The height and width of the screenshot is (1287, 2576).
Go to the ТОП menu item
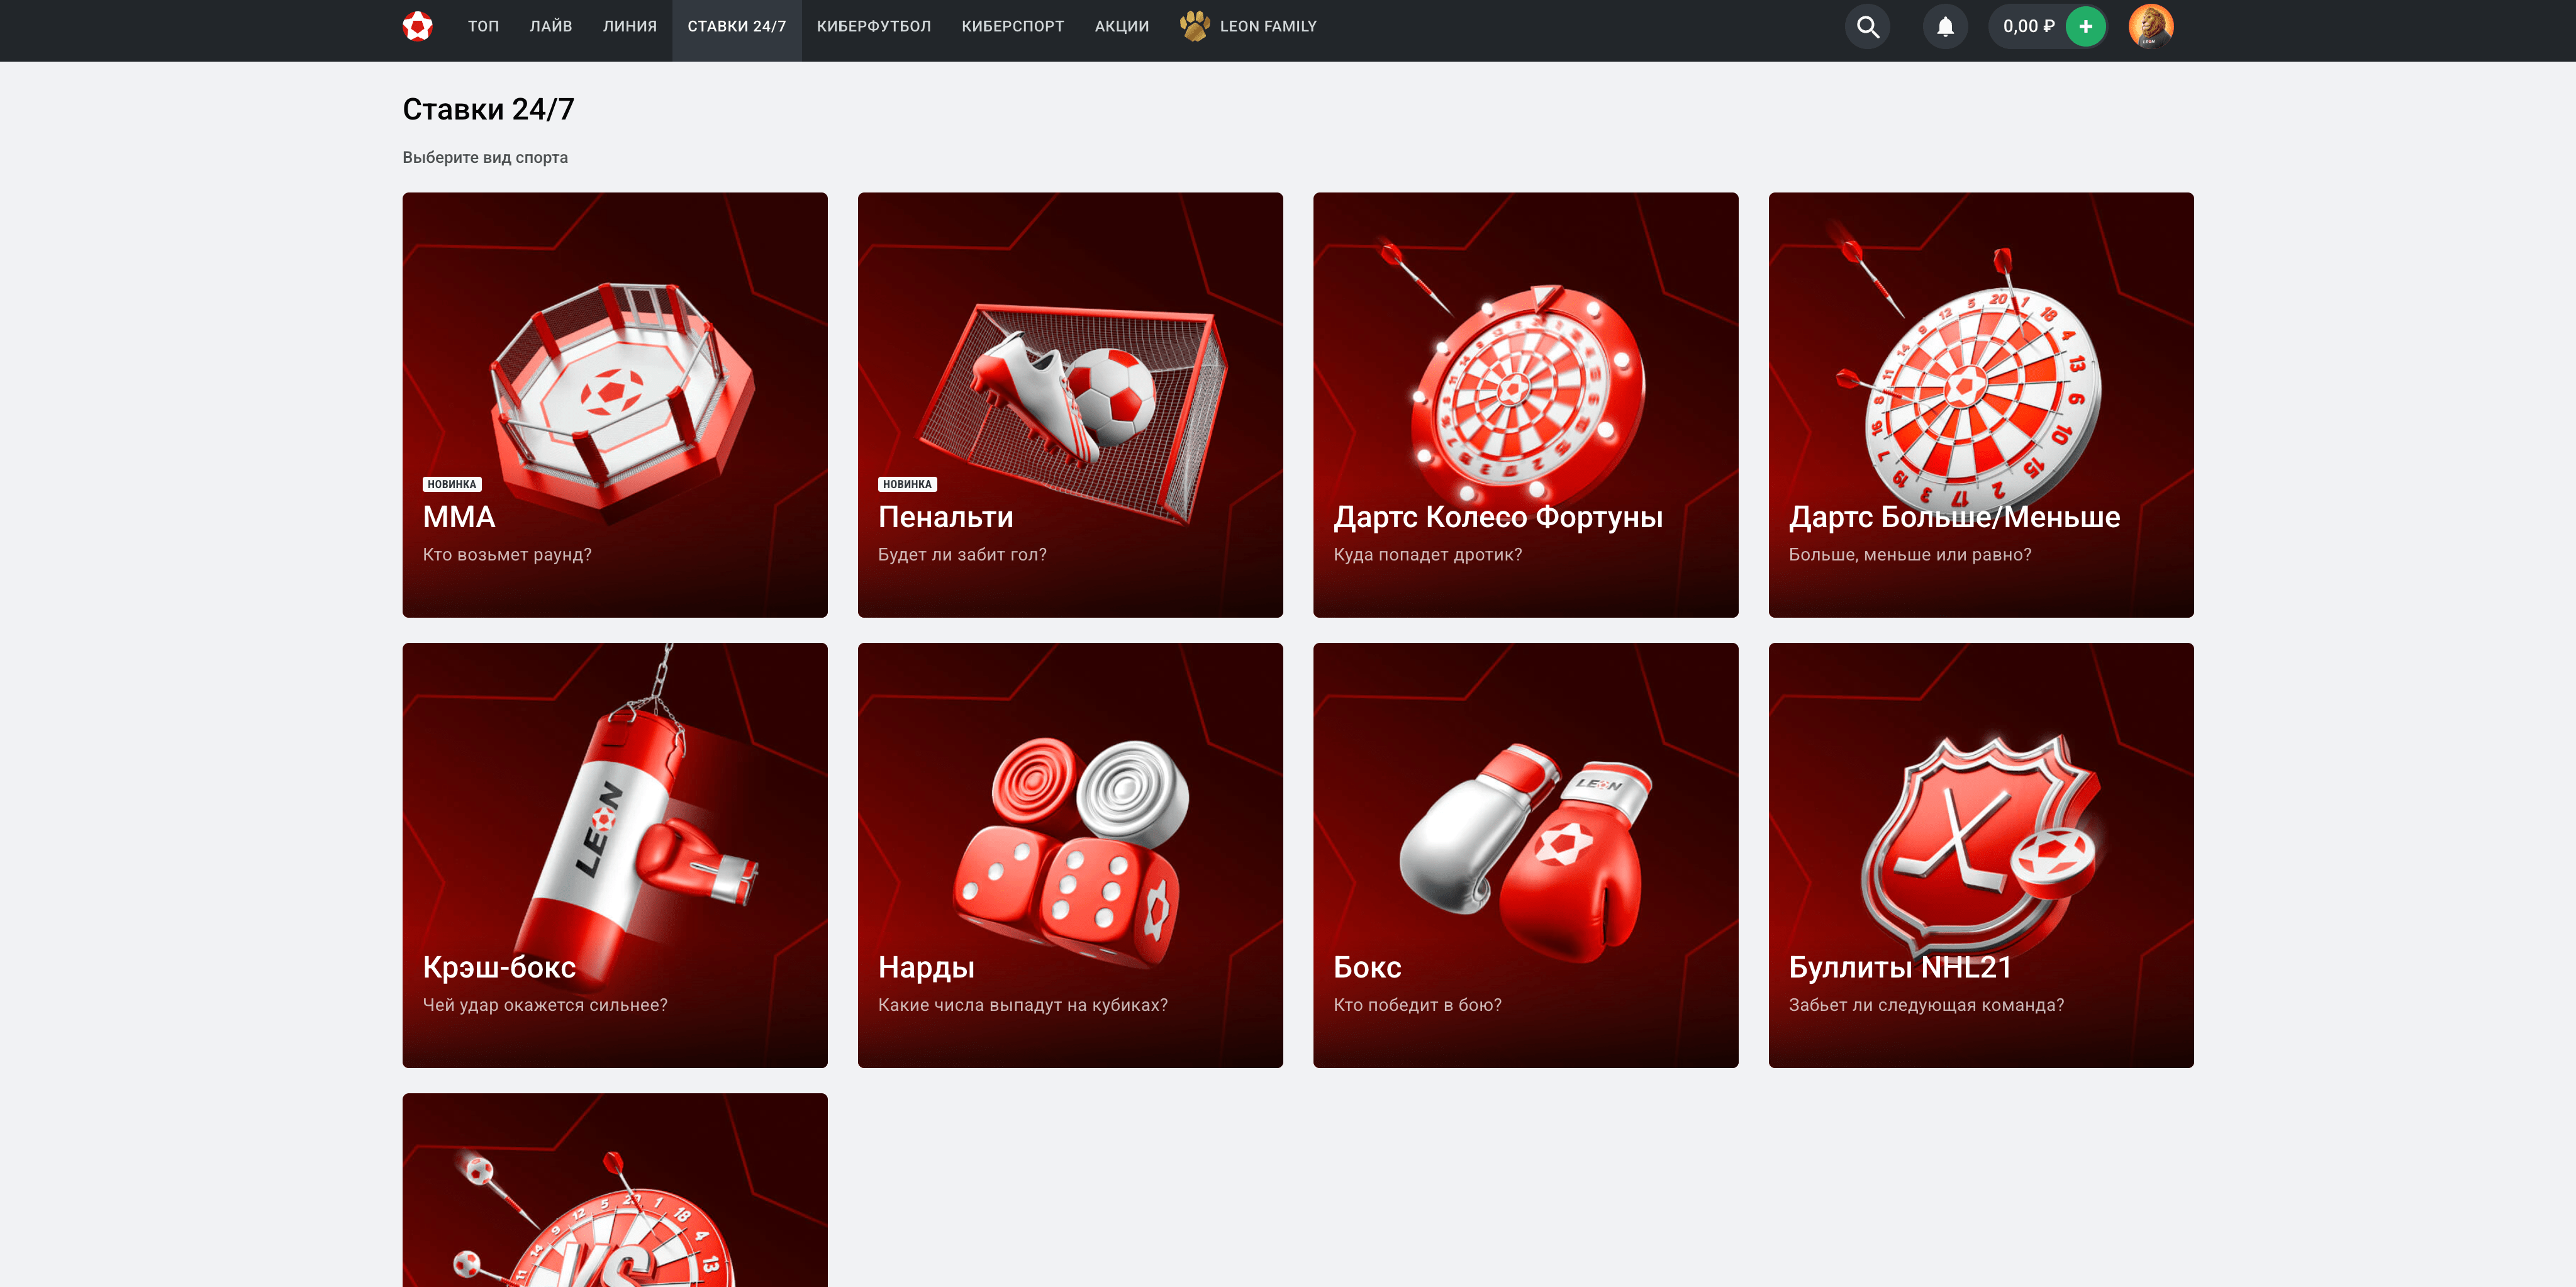pos(483,27)
